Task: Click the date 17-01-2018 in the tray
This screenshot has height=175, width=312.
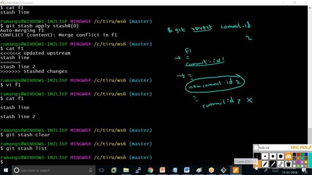Action: click(290, 173)
